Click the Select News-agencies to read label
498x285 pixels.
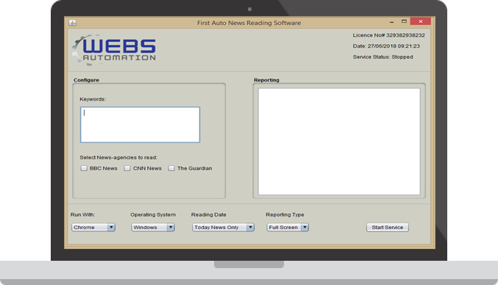118,158
